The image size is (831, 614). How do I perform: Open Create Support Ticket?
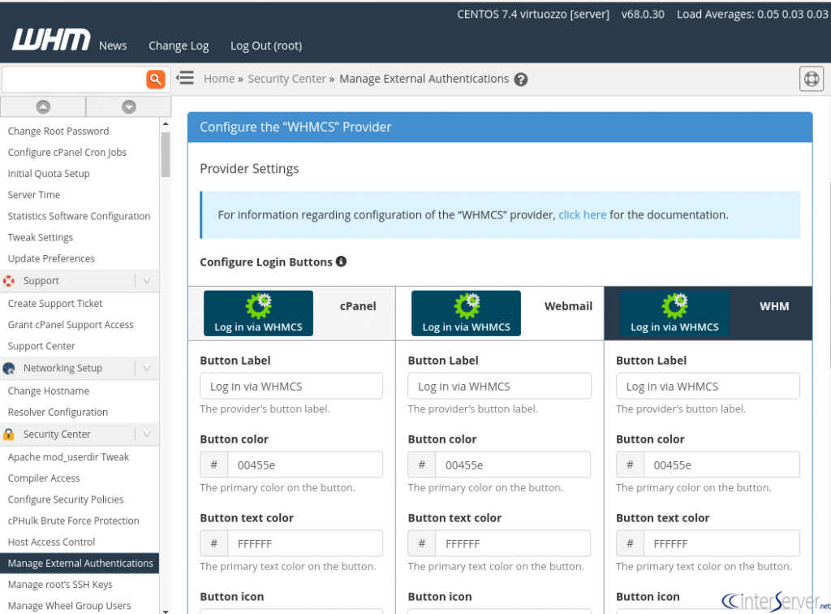pyautogui.click(x=55, y=303)
